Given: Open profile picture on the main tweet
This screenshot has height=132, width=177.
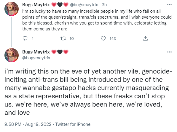Looking at the screenshot, I should point(12,55).
